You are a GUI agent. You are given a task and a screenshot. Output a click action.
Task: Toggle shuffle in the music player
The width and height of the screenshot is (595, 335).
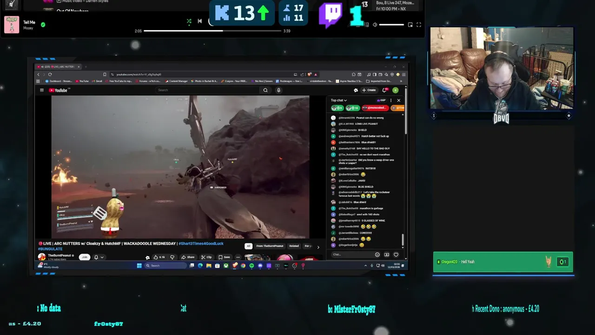tap(189, 21)
